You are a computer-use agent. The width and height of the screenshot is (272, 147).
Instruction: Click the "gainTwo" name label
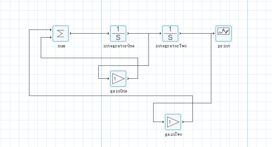coord(173,134)
